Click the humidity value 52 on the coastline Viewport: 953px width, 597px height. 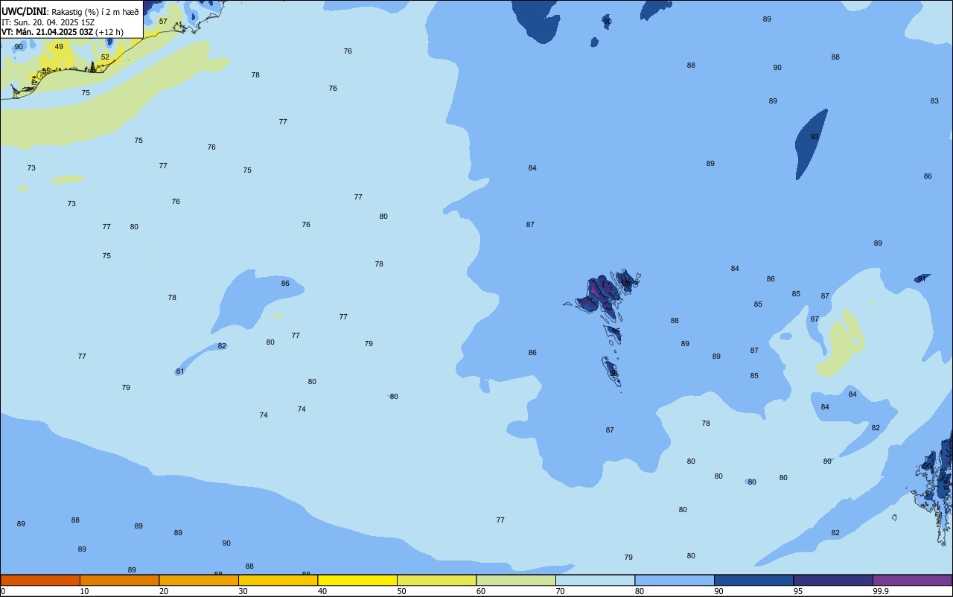pos(105,57)
